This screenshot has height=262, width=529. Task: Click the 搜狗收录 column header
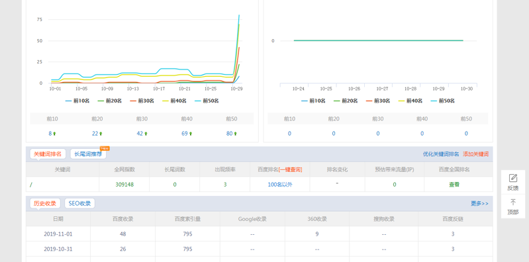pyautogui.click(x=384, y=219)
